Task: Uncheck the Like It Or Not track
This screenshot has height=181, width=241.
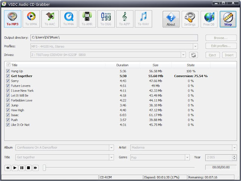Action: [x=8, y=125]
